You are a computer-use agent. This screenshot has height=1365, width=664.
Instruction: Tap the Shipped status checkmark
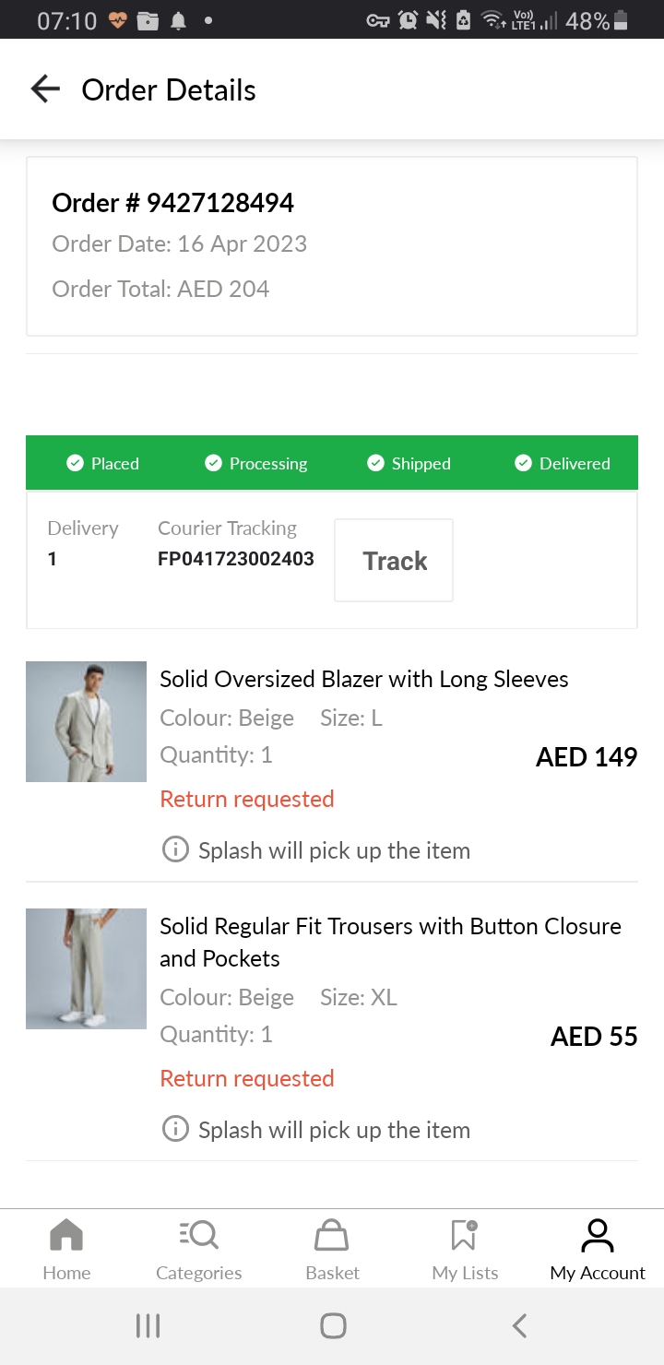click(x=375, y=463)
